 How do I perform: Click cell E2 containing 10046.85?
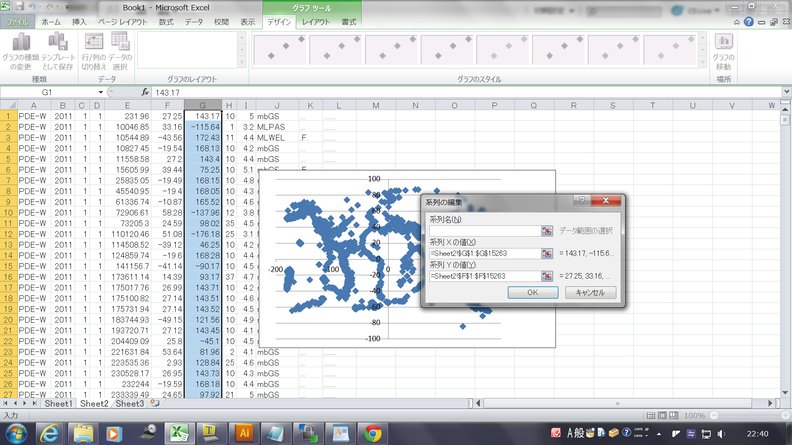pyautogui.click(x=127, y=127)
